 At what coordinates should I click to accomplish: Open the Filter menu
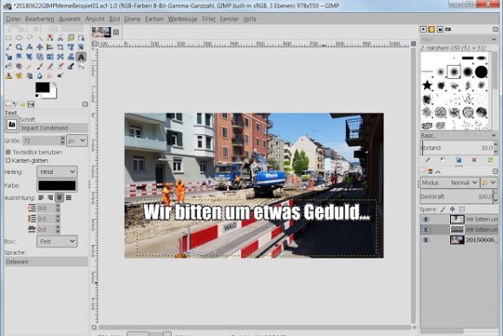tap(209, 19)
